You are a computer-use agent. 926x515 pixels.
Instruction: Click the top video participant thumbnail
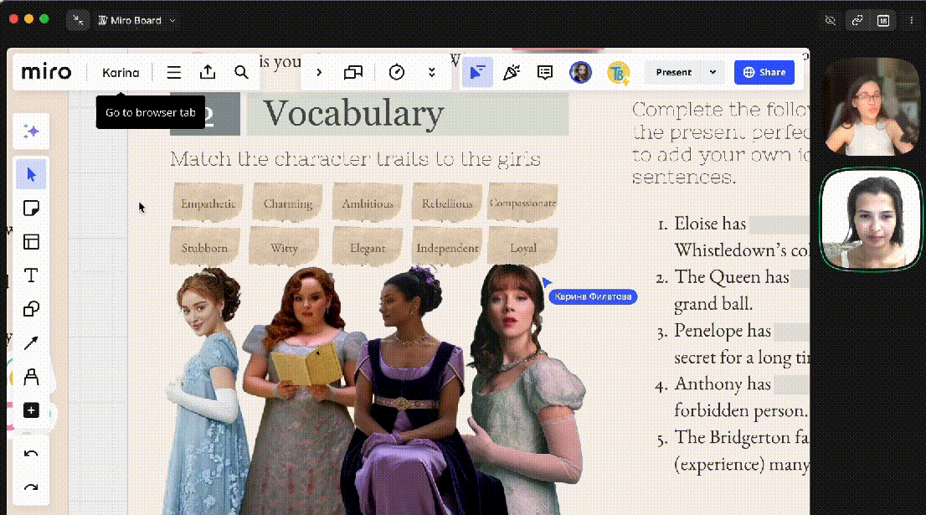[871, 107]
